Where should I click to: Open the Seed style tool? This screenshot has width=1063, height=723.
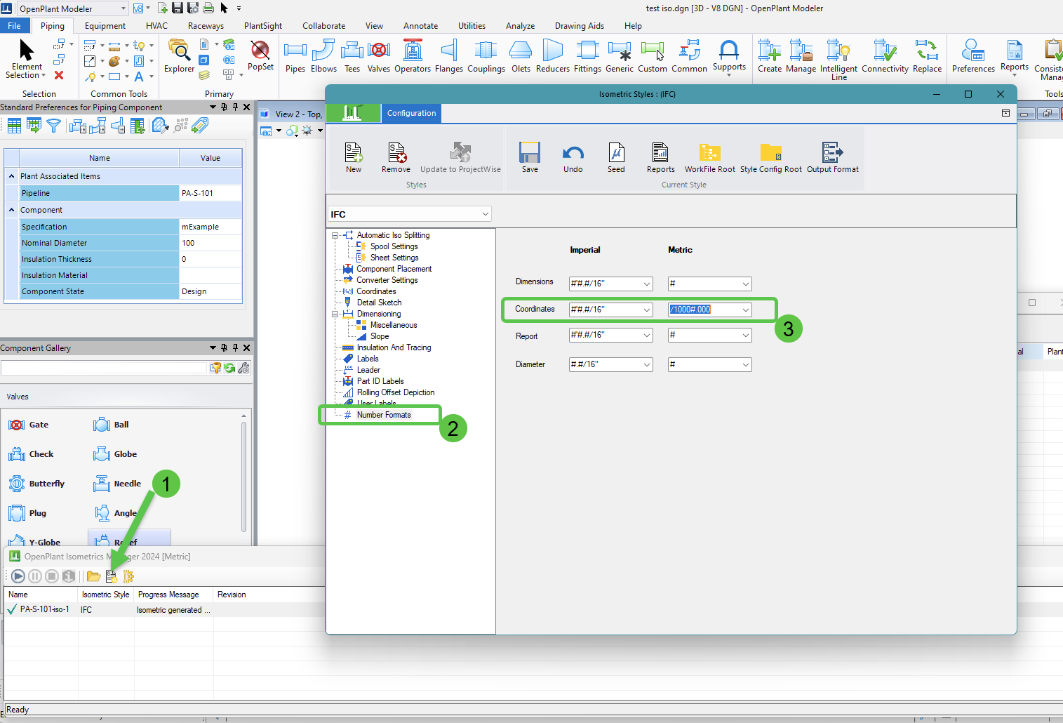[616, 153]
